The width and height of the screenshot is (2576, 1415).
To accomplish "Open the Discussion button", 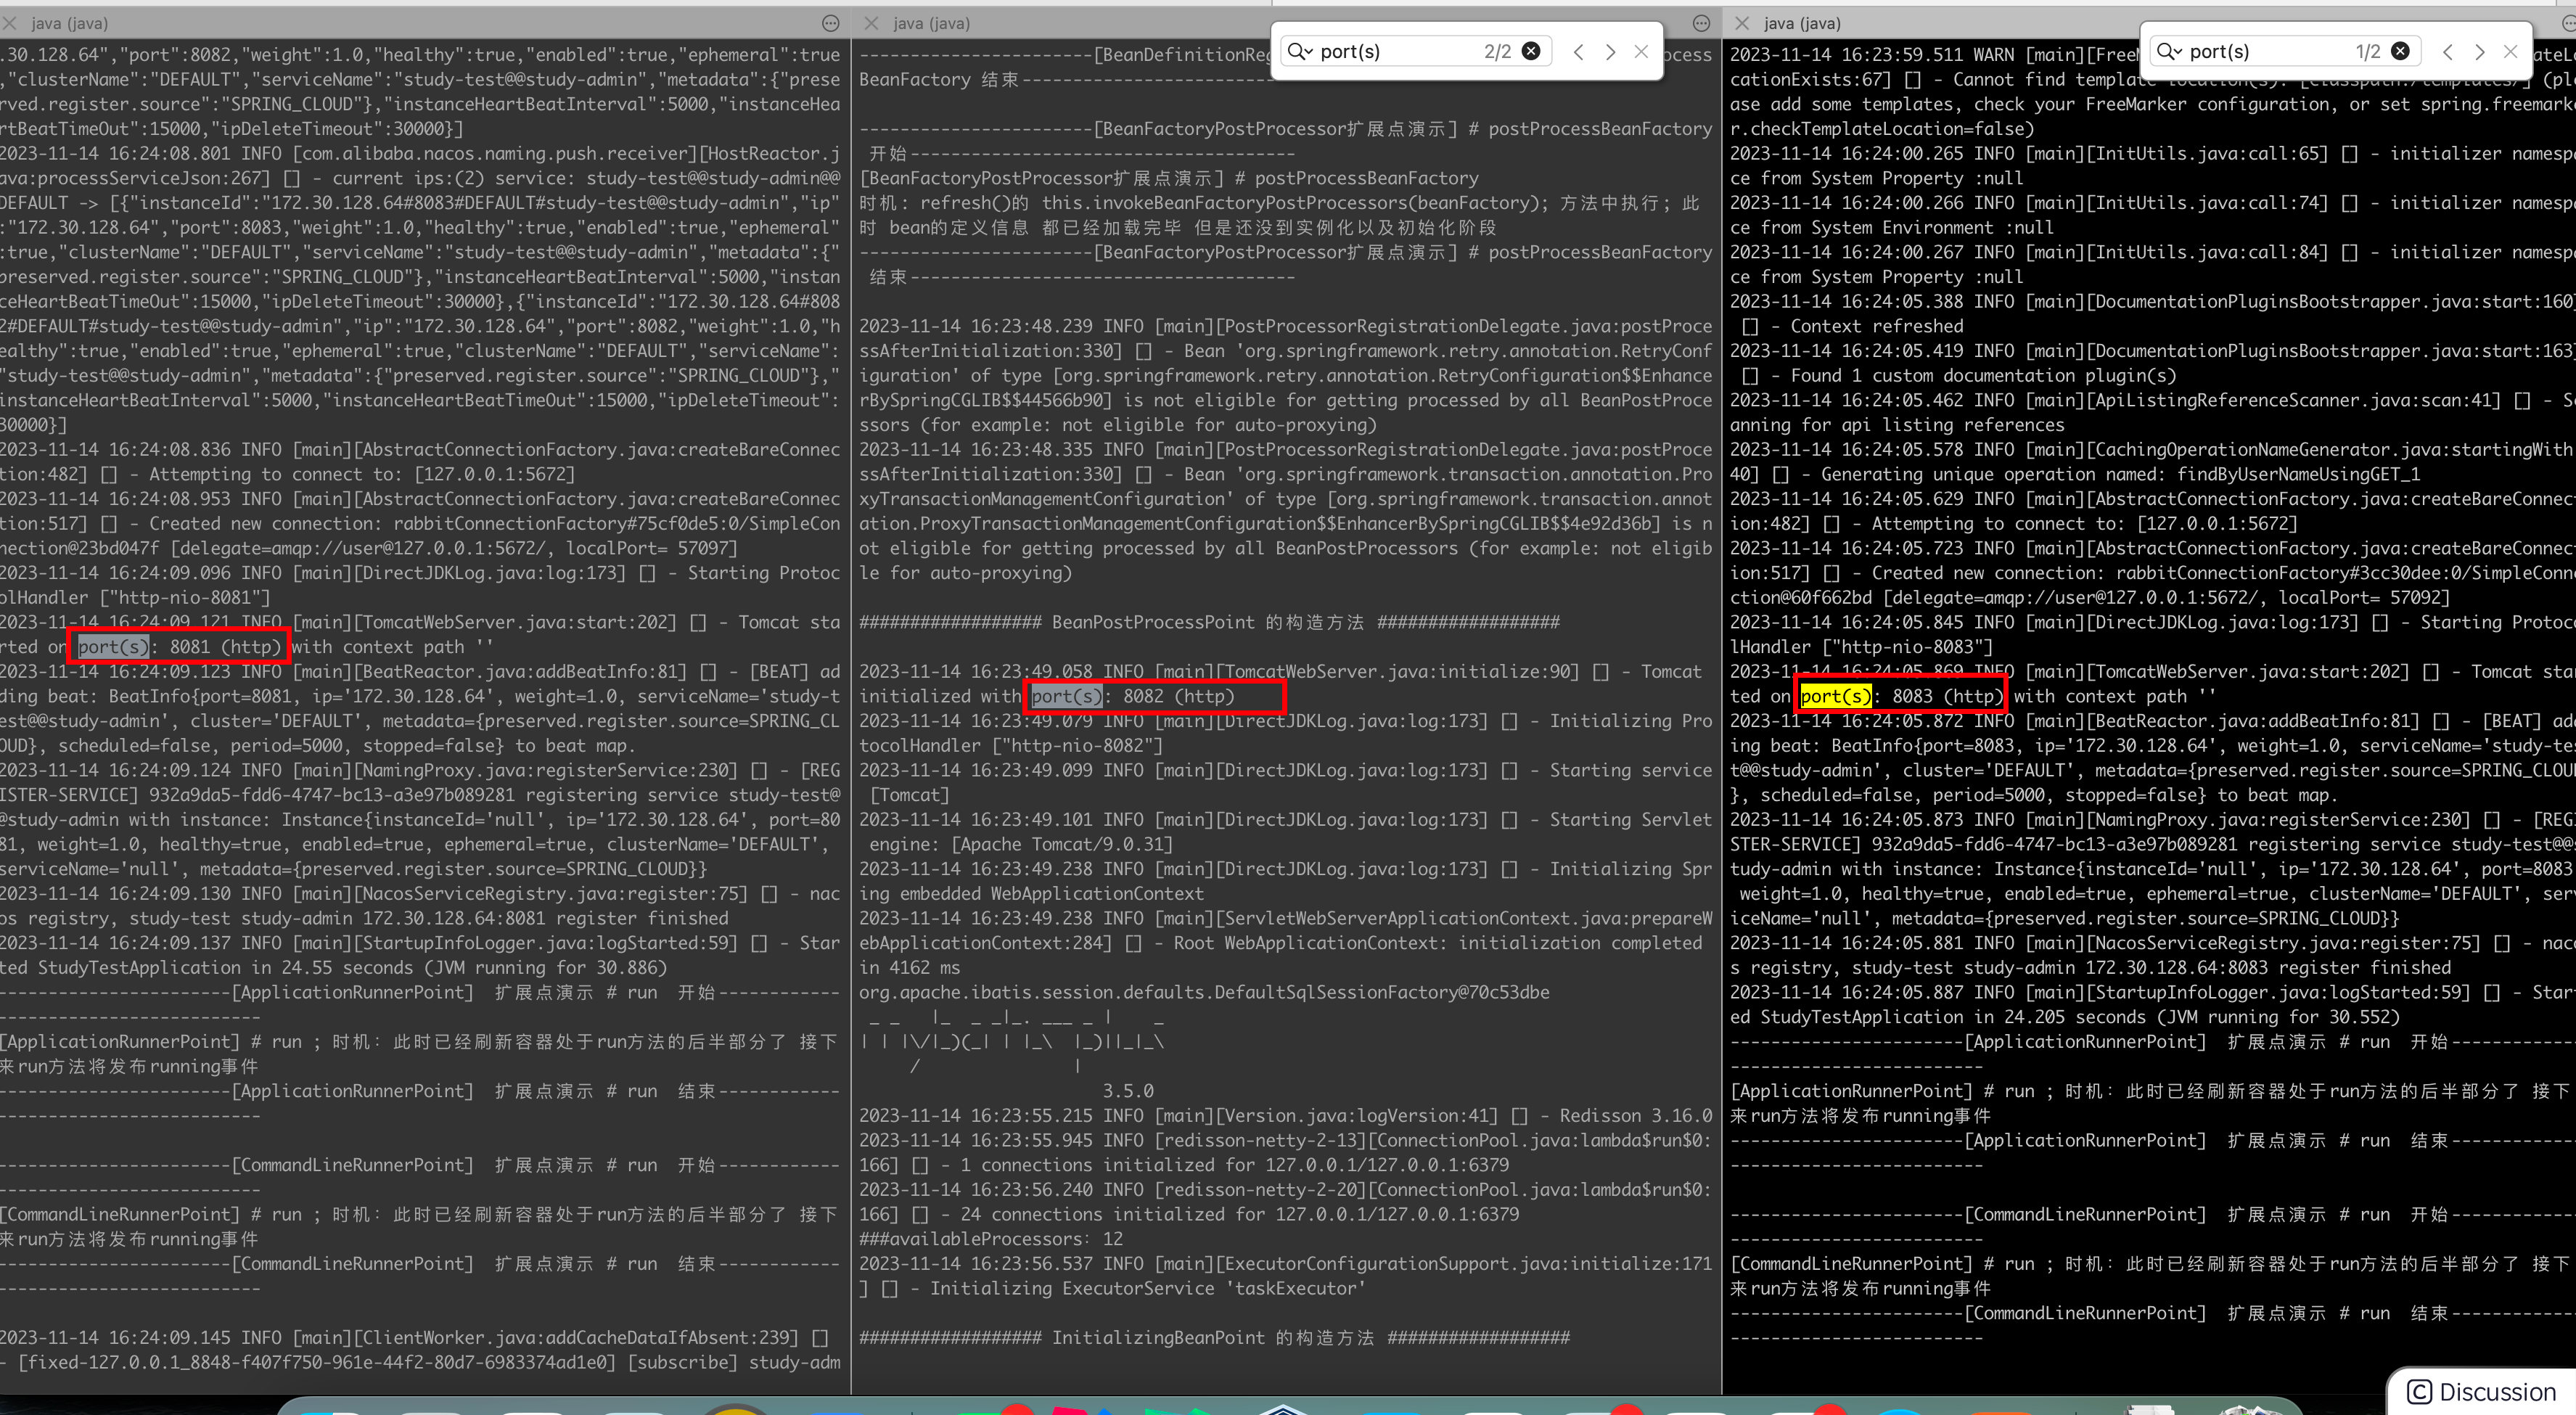I will pyautogui.click(x=2482, y=1391).
